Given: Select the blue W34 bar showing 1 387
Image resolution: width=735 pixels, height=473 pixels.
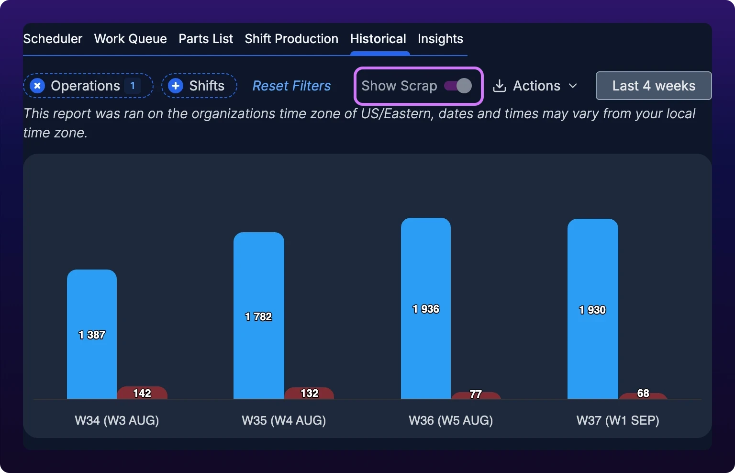Looking at the screenshot, I should (92, 334).
